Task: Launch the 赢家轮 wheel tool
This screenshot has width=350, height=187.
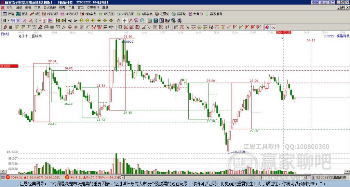Action: click(179, 14)
